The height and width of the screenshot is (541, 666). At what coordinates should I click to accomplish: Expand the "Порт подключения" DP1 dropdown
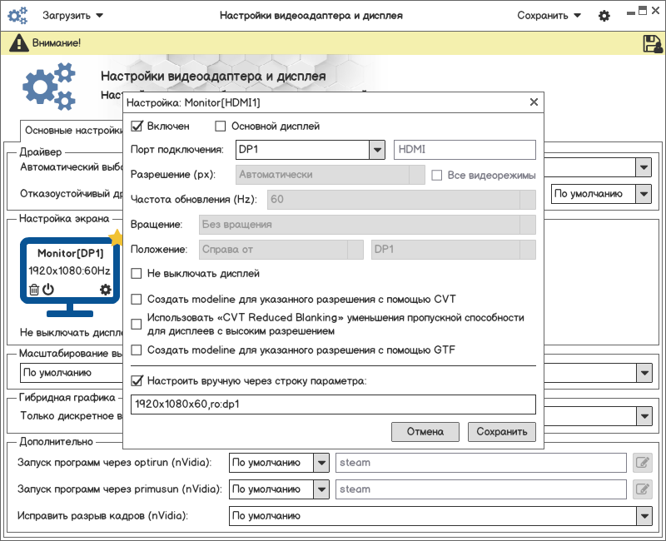tap(377, 150)
